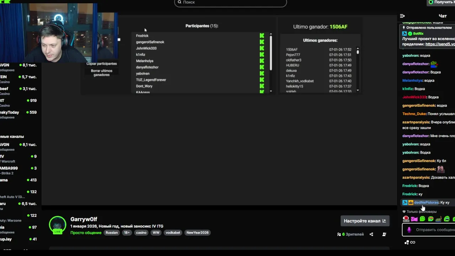
Task: Click the green verified badge next to BotRix
Action: tap(410, 34)
